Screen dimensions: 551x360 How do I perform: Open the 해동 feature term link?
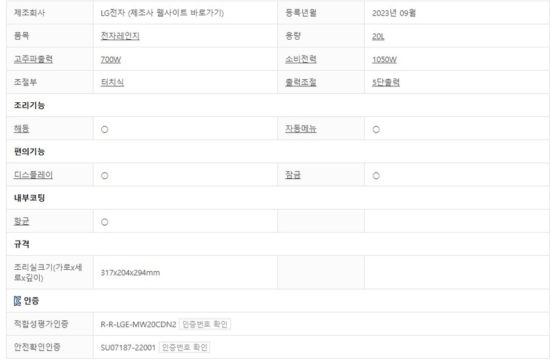pyautogui.click(x=22, y=129)
